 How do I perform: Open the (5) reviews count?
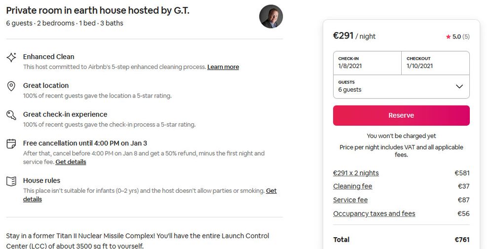[466, 37]
